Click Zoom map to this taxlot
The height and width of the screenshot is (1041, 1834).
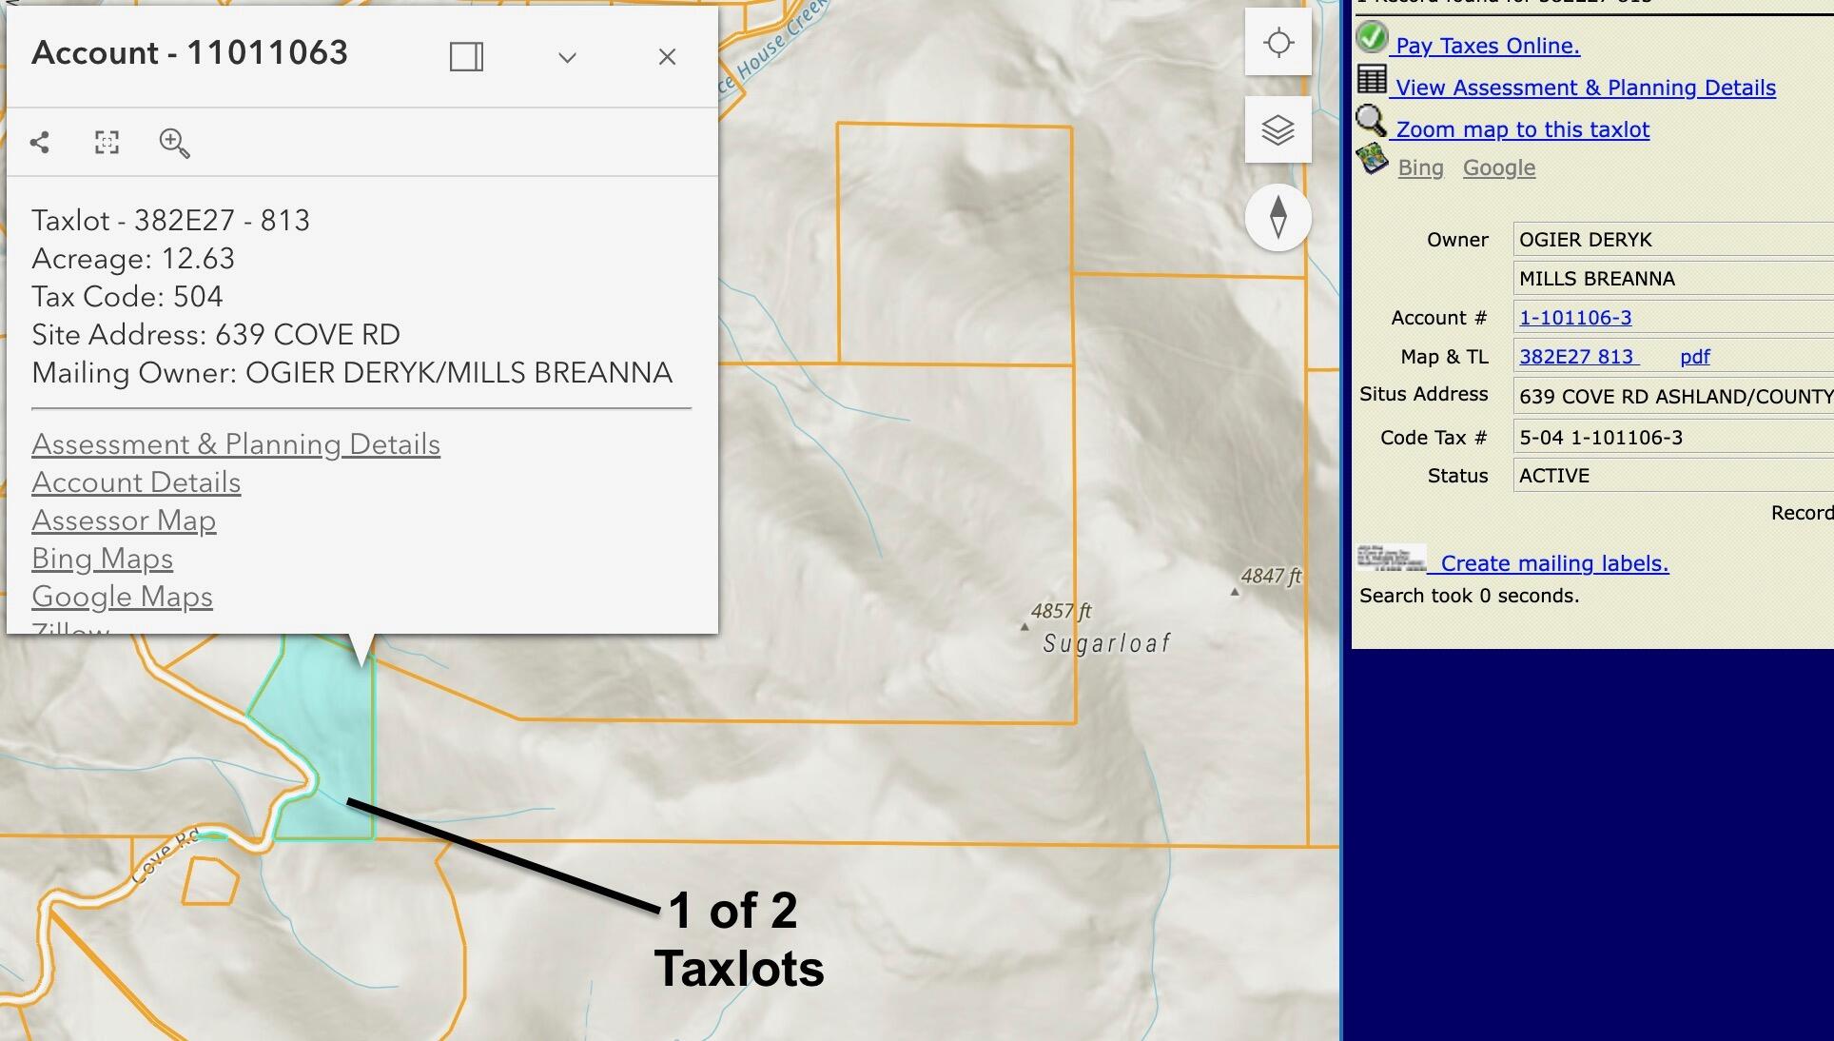click(x=1522, y=129)
